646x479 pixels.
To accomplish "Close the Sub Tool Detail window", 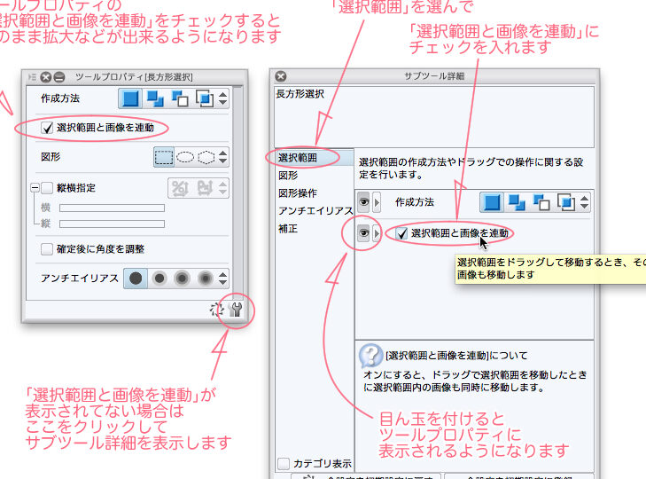I will coord(281,76).
